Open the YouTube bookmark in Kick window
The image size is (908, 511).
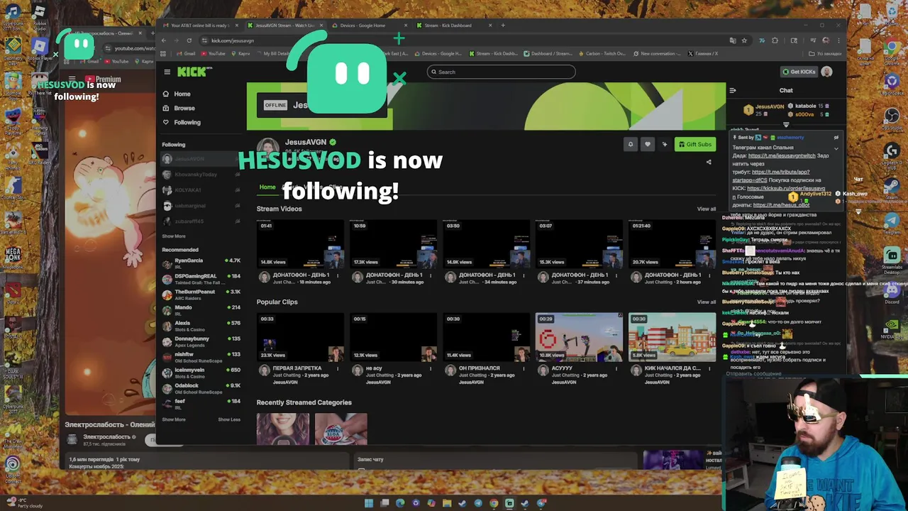[213, 53]
